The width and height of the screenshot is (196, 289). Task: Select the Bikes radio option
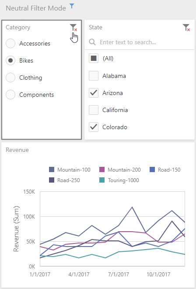[x=10, y=60]
